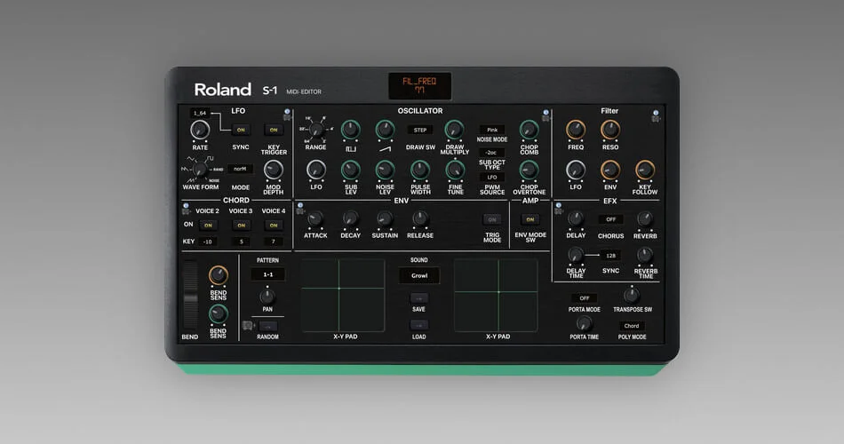Viewport: 844px width, 444px height.
Task: Click the REVERB TIME knob
Action: coord(645,255)
